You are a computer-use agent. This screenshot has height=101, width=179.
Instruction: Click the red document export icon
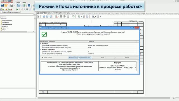coord(56,17)
